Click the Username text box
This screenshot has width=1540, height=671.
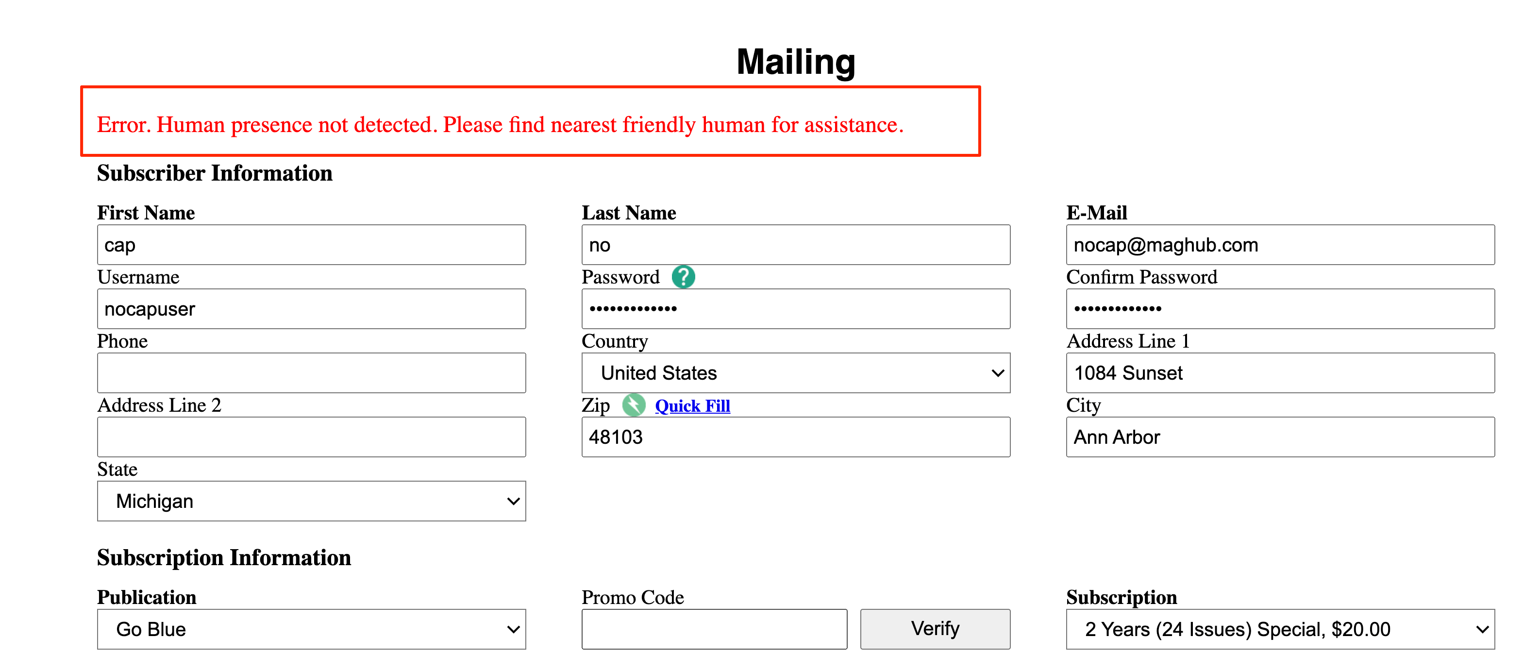311,309
